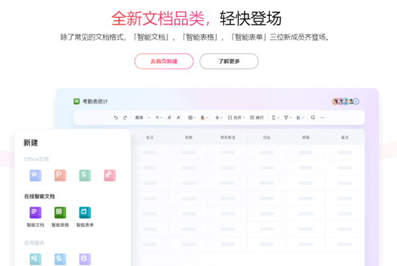Toggle 换行 text wrap in toolbar
The image size is (397, 266).
(257, 118)
